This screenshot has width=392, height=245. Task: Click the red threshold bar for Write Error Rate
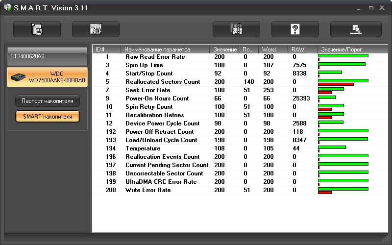pyautogui.click(x=325, y=193)
